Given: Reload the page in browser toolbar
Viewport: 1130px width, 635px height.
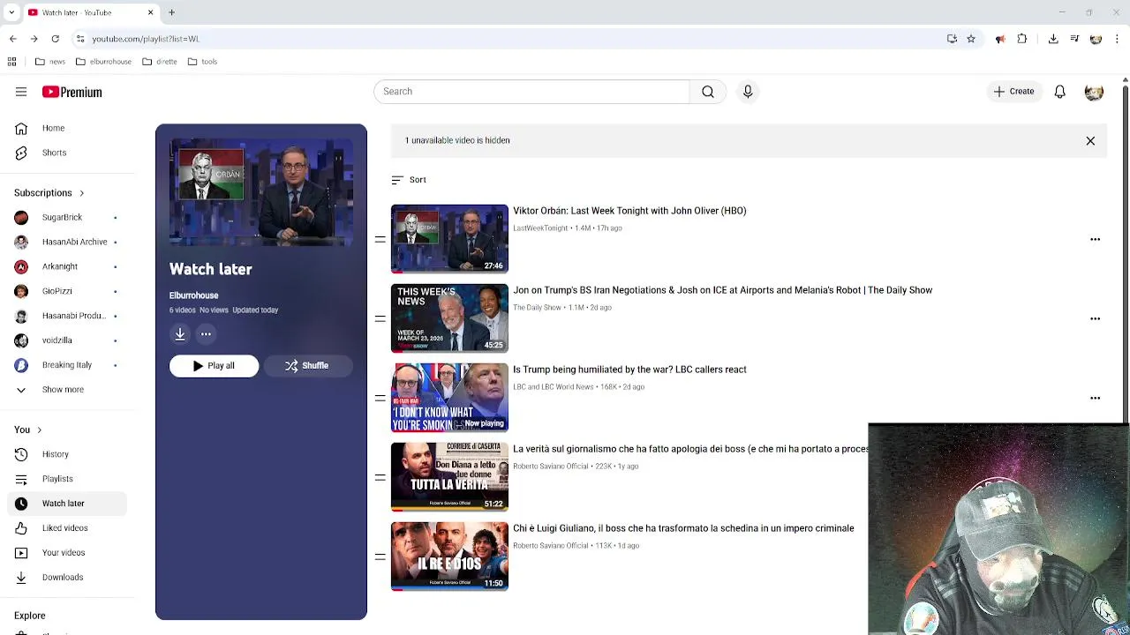Looking at the screenshot, I should (x=55, y=39).
